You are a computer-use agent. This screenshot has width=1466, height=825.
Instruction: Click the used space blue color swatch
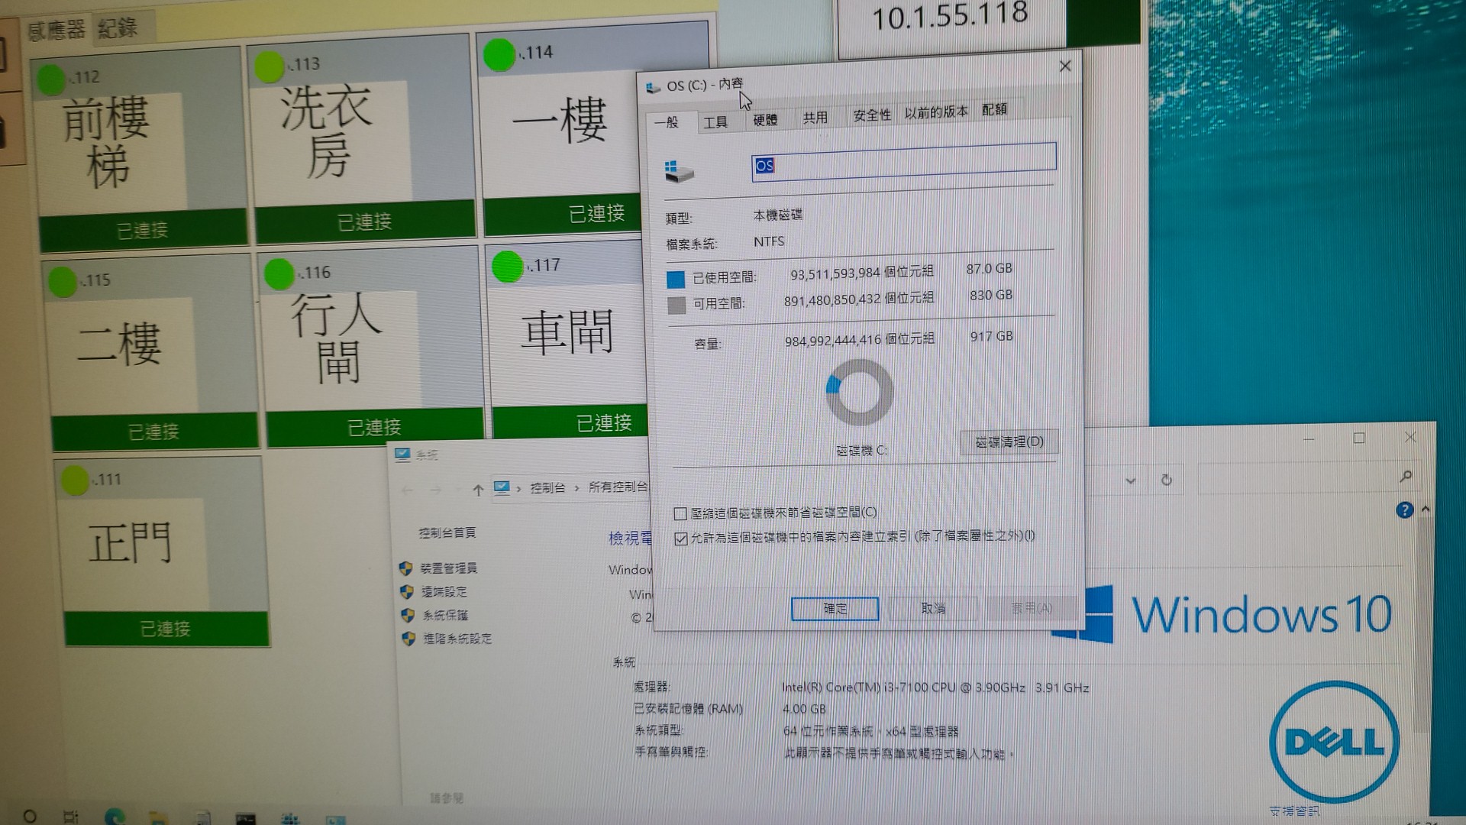(675, 280)
